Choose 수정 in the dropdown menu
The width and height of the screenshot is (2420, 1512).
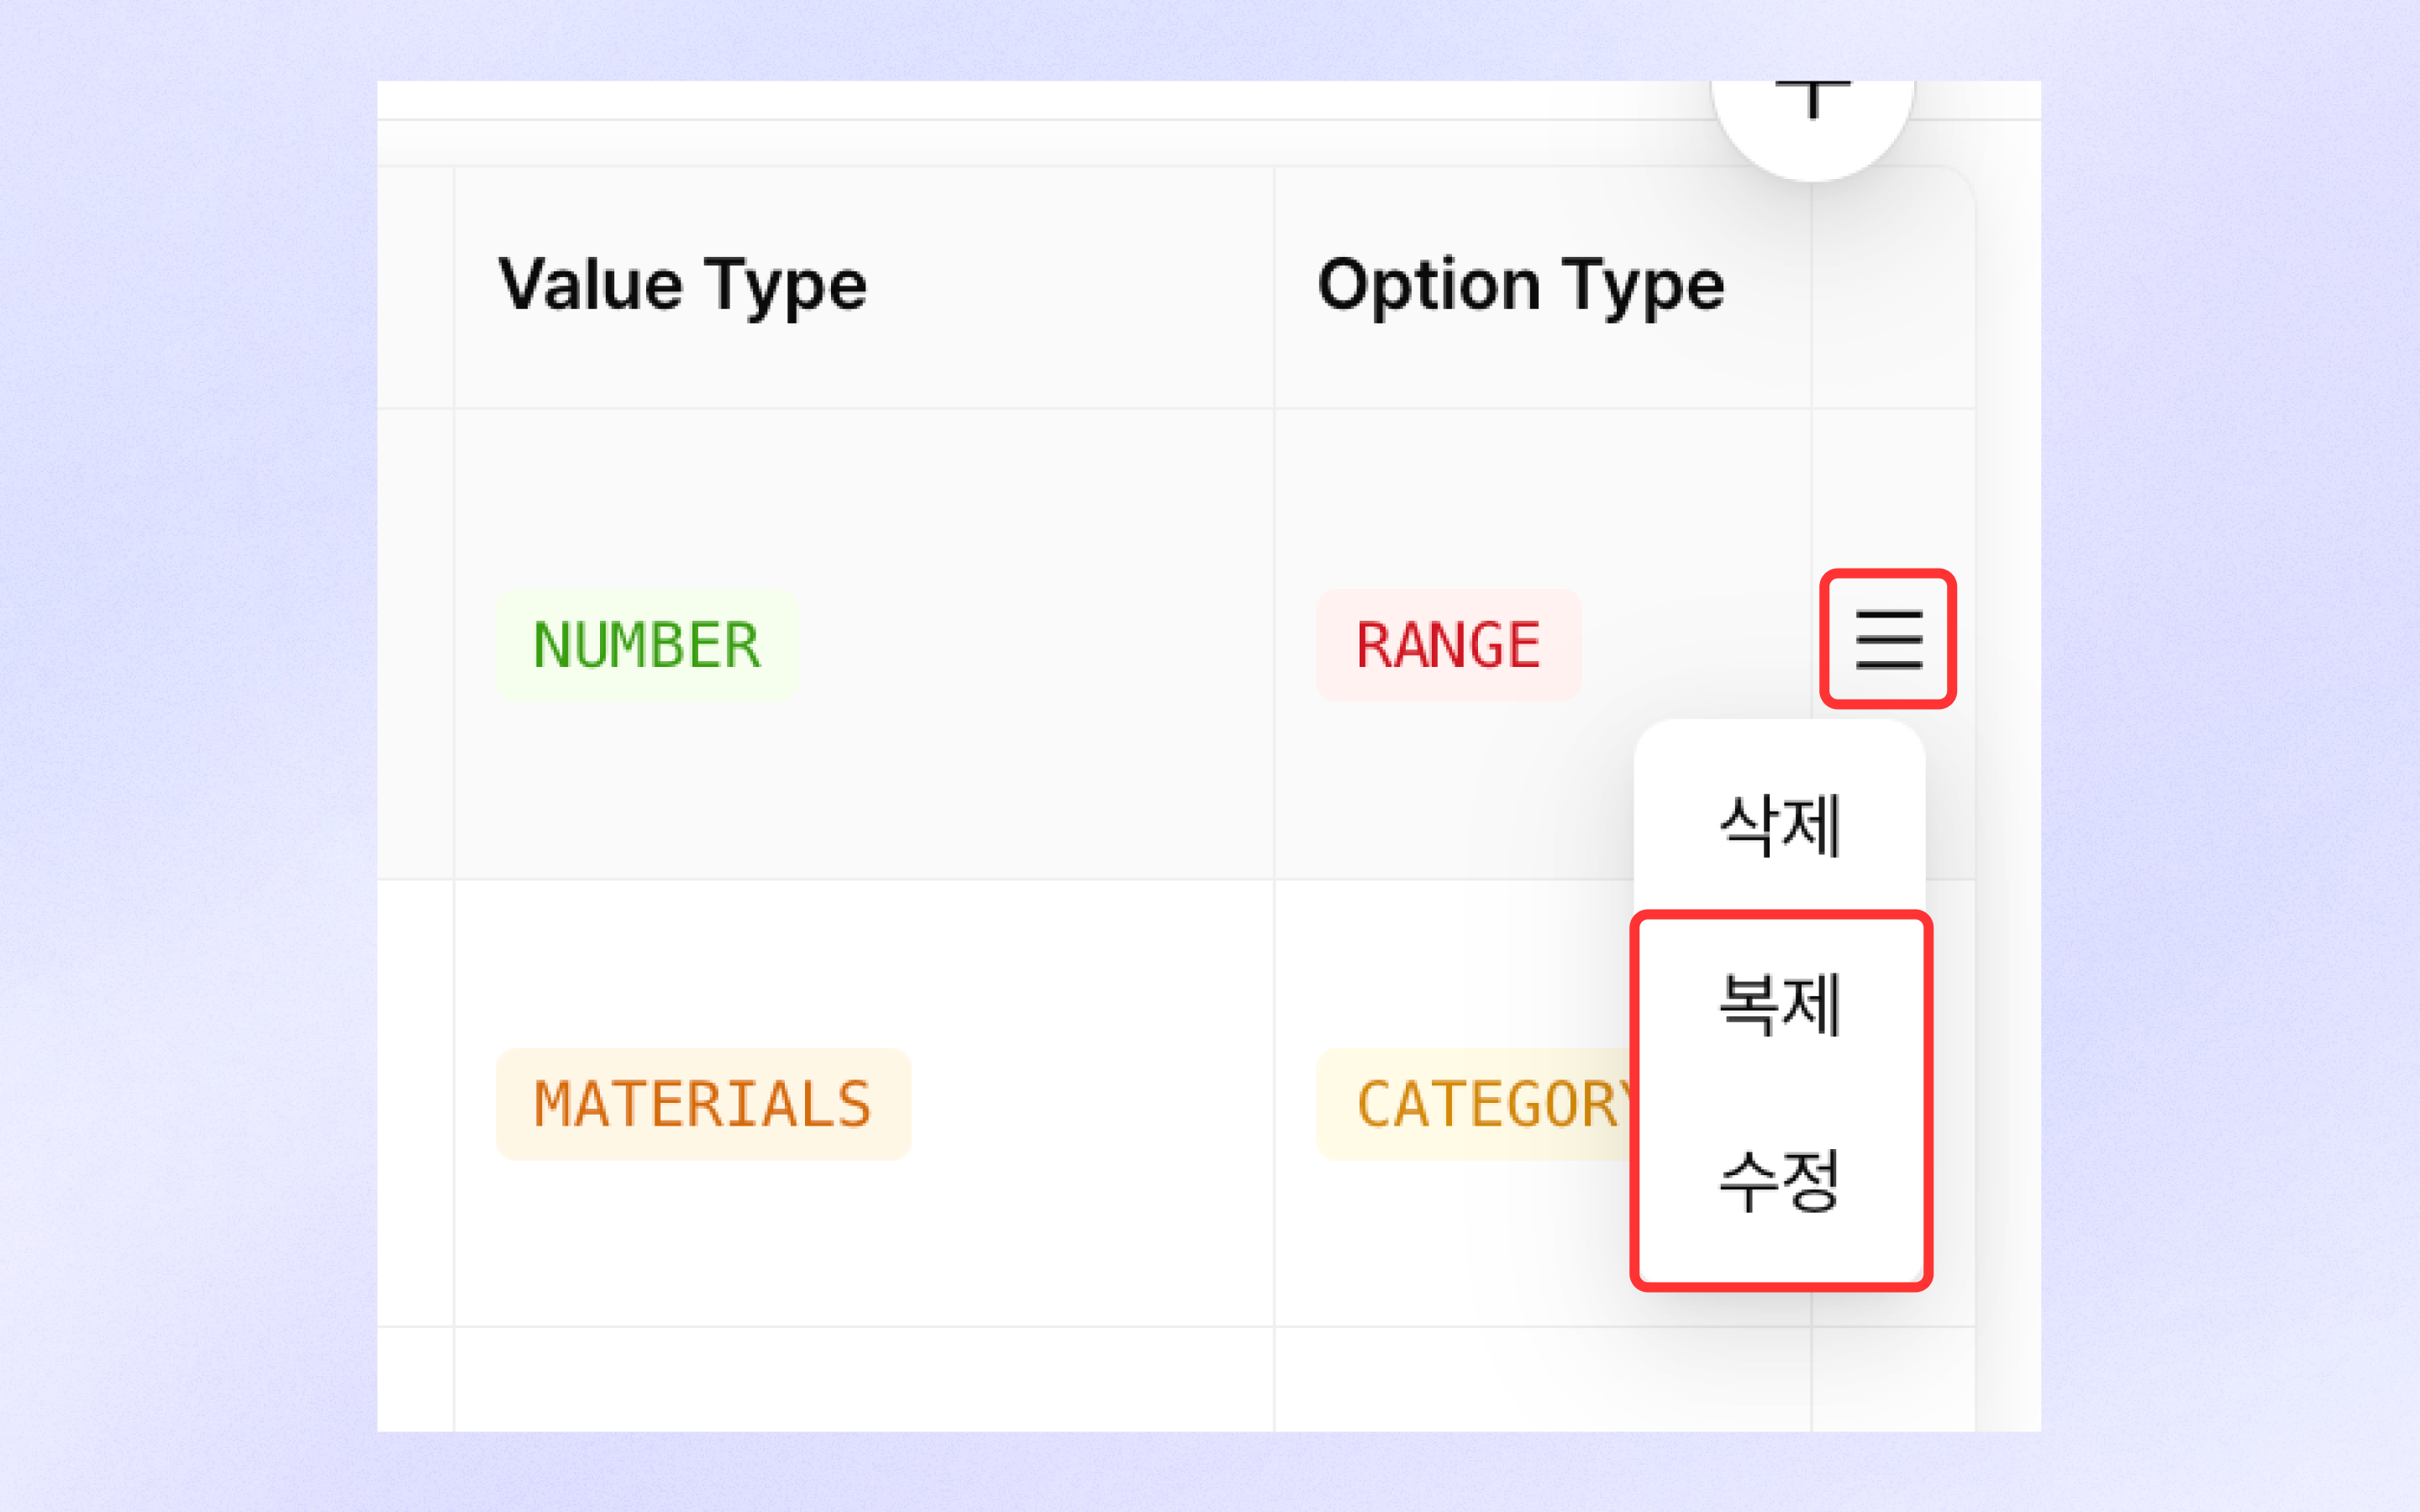tap(1780, 1181)
